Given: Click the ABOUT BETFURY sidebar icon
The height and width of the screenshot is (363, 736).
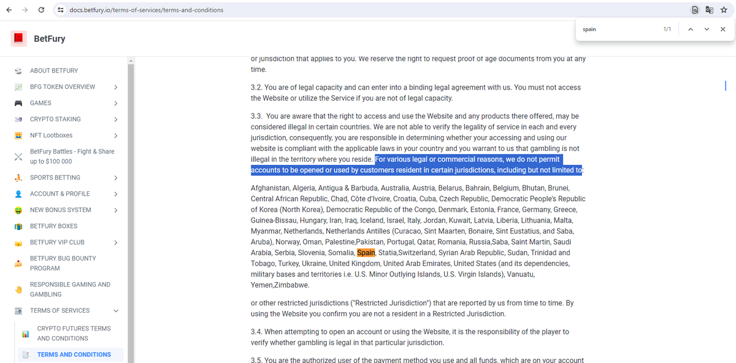Looking at the screenshot, I should (18, 71).
